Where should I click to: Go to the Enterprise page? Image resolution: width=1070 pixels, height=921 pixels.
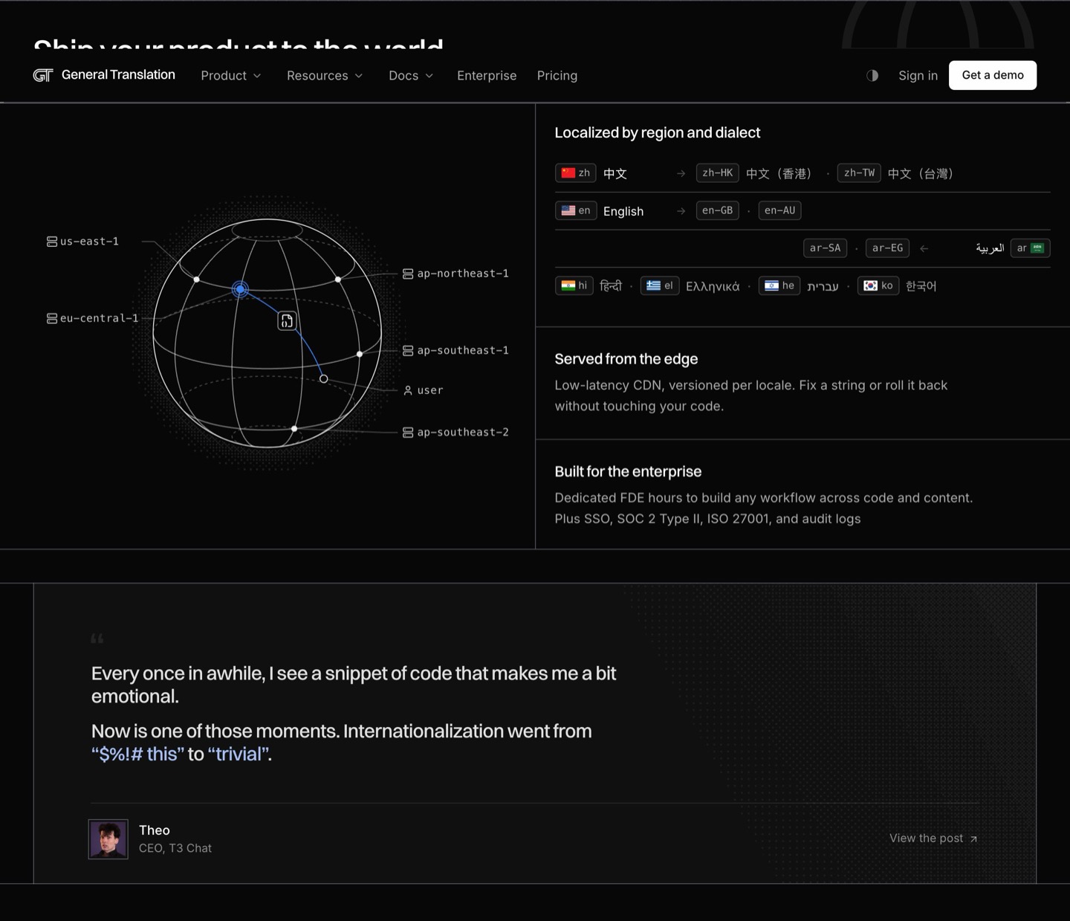487,76
